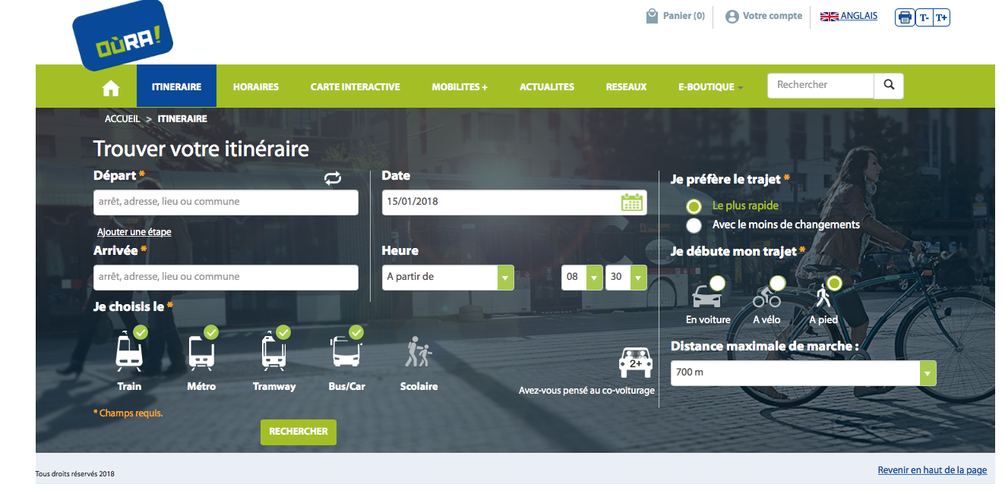Screen dimensions: 1005x490
Task: Click the co-voiturage car icon
Action: pos(636,363)
